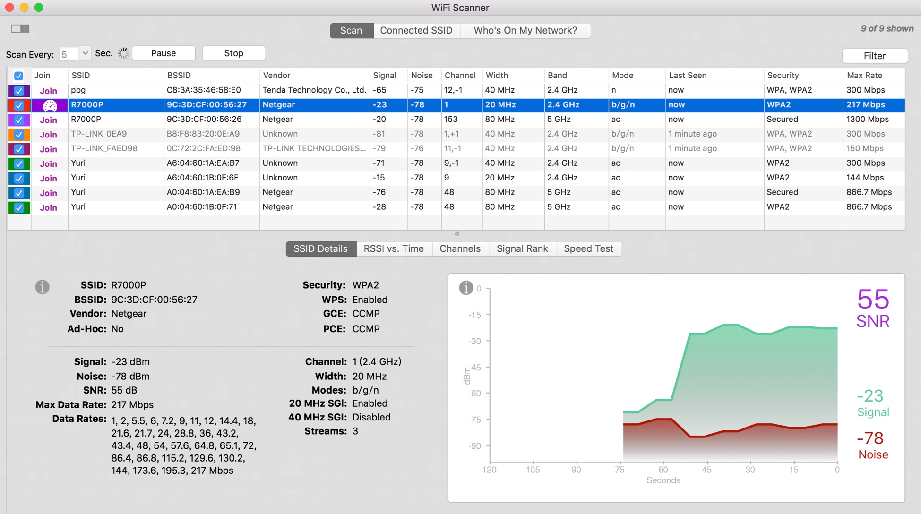Click Join for Yuri A0:04:60:1B:0F:71

pyautogui.click(x=48, y=207)
